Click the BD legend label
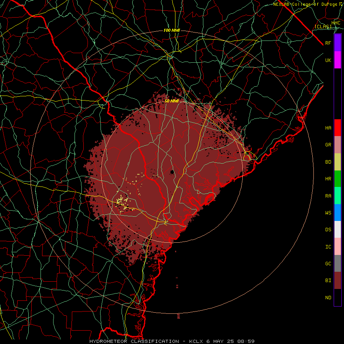This screenshot has width=344, height=344. point(328,162)
